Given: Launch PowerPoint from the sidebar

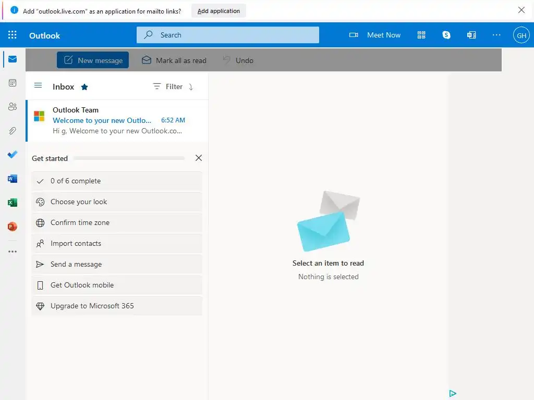Looking at the screenshot, I should point(13,227).
